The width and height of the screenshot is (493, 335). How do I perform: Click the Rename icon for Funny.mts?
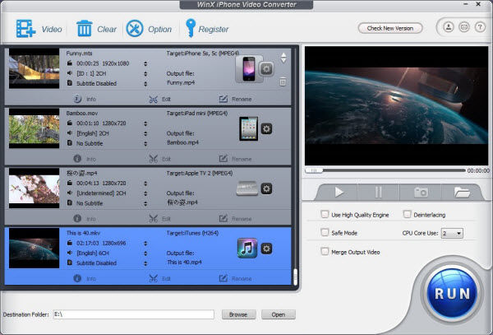223,99
